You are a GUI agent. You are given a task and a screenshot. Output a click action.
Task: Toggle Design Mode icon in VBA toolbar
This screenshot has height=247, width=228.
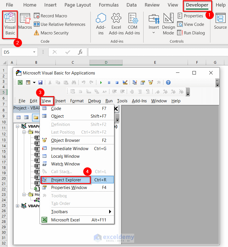click(x=125, y=82)
